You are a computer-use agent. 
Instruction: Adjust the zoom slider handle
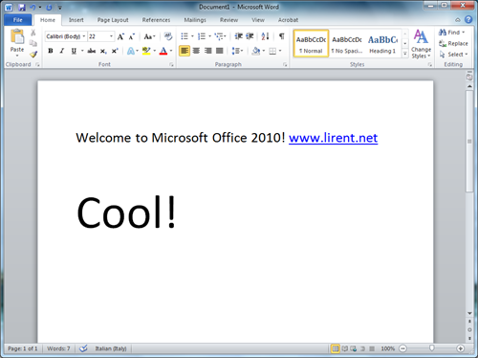[432, 348]
